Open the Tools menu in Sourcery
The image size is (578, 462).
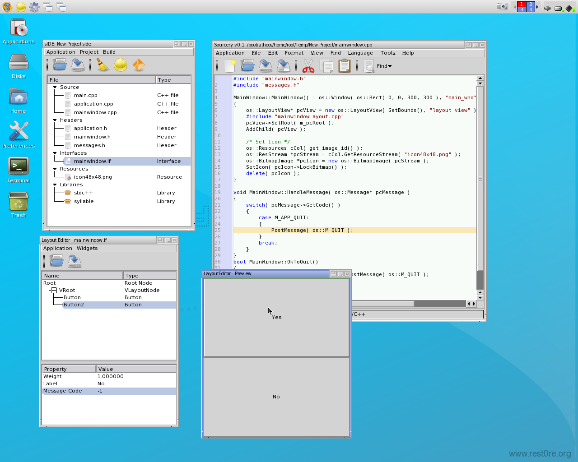point(388,53)
